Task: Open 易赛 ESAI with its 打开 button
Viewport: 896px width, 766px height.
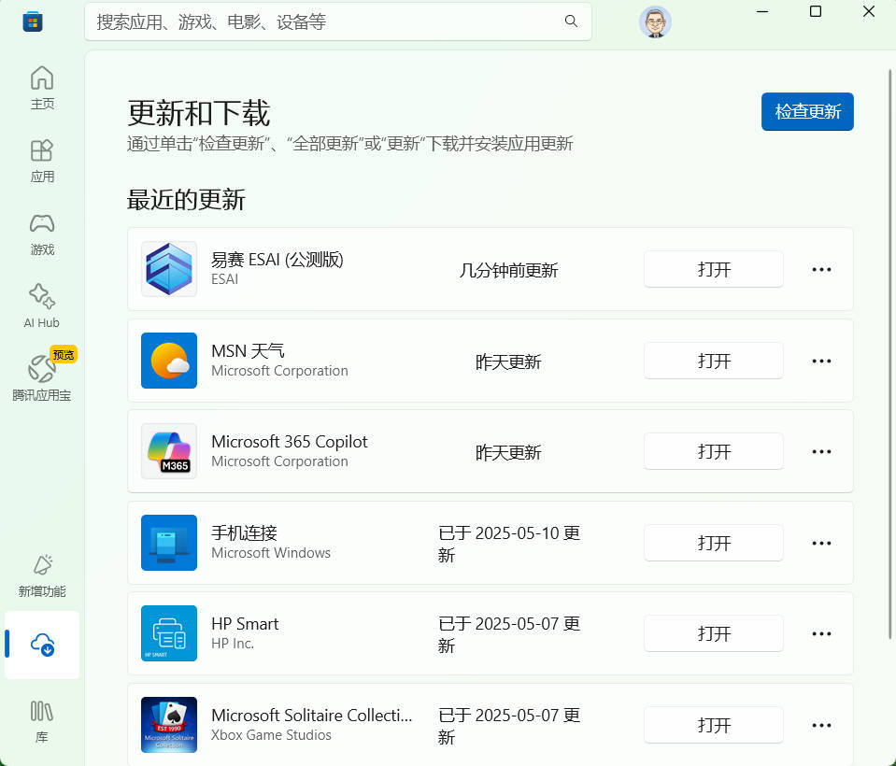Action: (x=714, y=269)
